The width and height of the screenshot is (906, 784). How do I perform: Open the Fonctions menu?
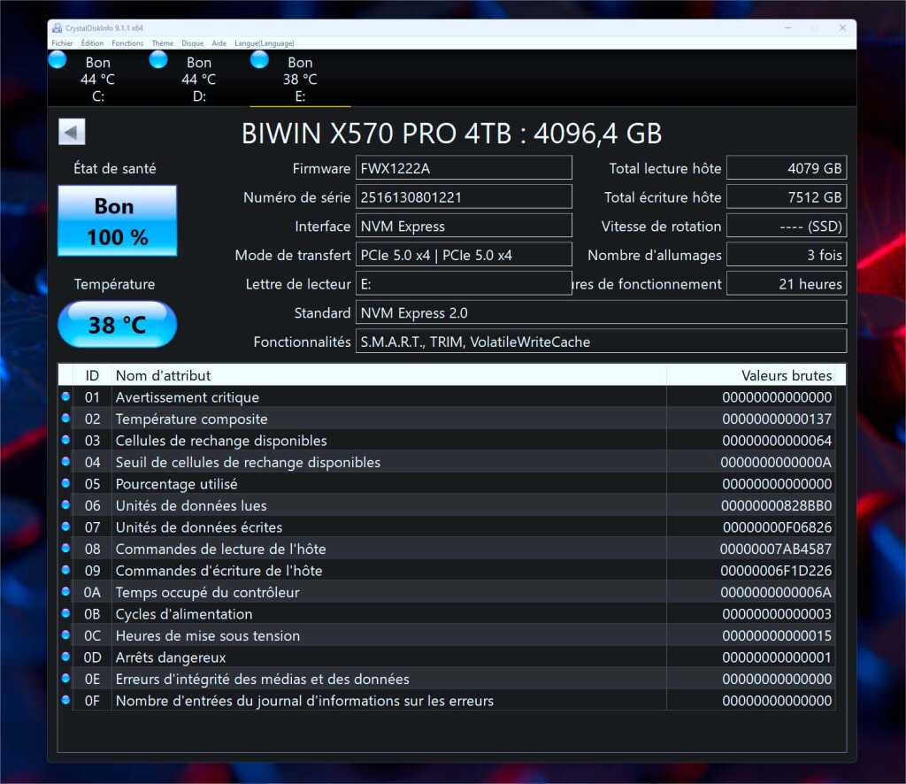pos(127,42)
